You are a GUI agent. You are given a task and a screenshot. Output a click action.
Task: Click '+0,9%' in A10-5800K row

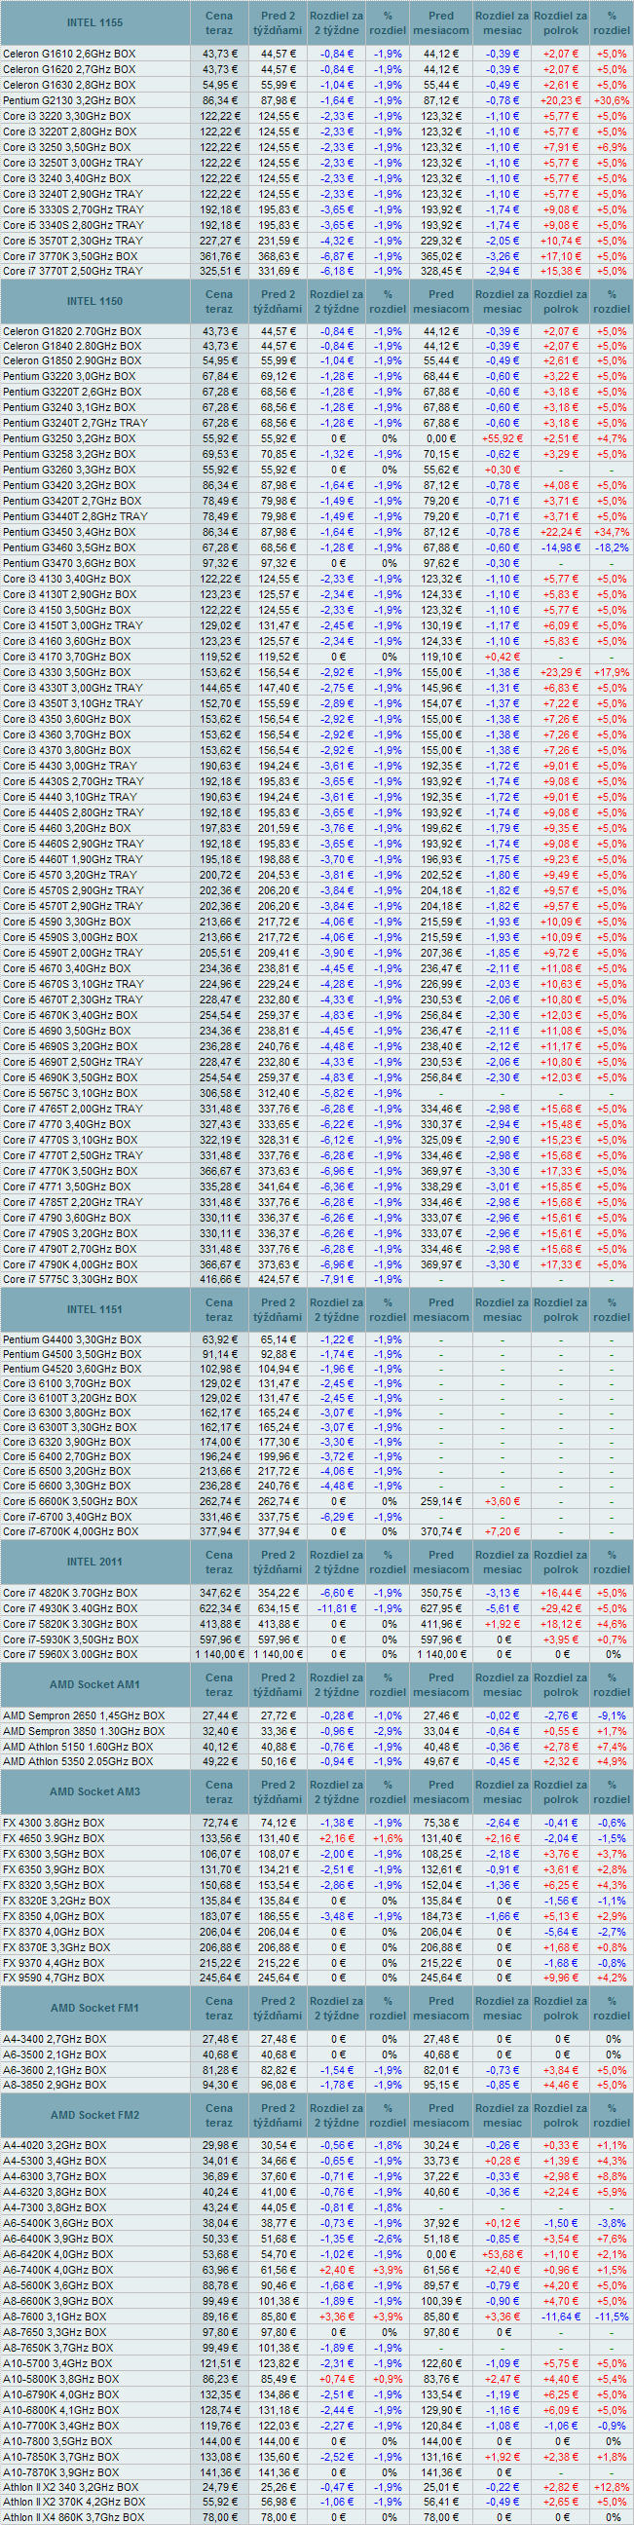coord(387,2378)
